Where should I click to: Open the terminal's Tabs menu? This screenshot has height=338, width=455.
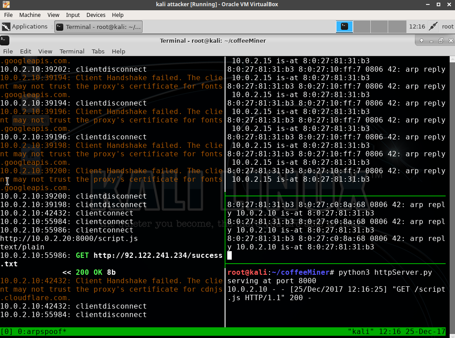98,51
